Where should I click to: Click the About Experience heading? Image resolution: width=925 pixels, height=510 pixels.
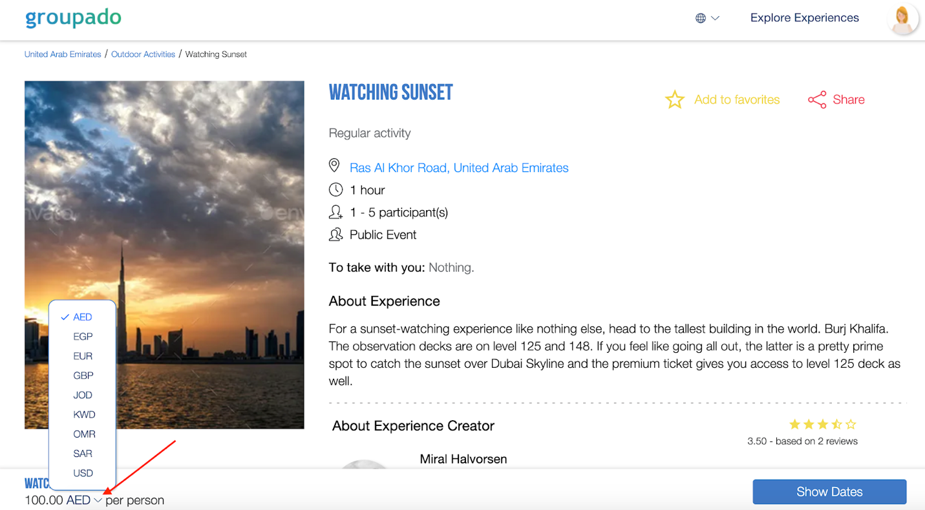click(384, 301)
